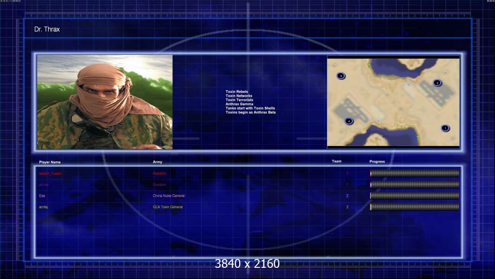Click the saddam_husein loading progress bar
The width and height of the screenshot is (495, 279).
coord(415,173)
